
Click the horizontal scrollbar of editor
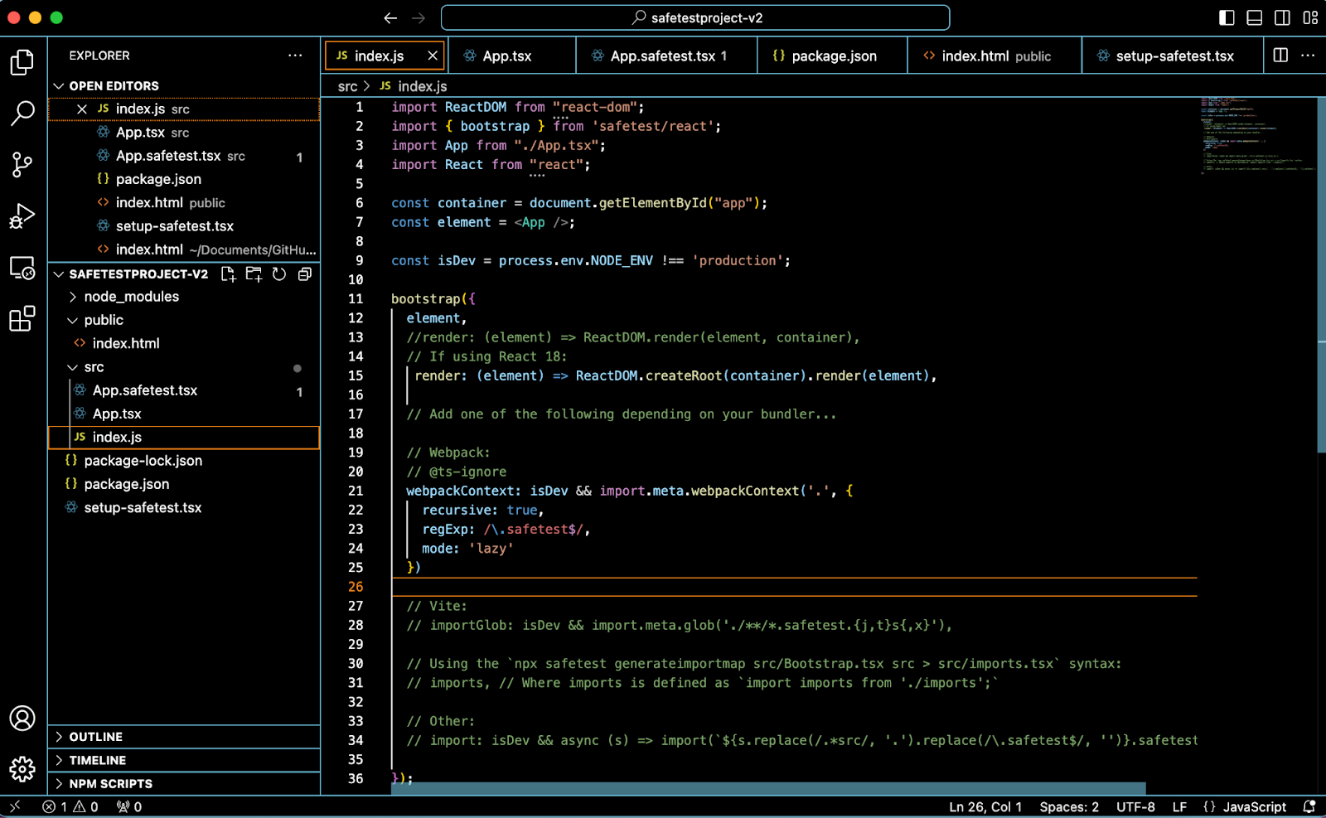768,787
